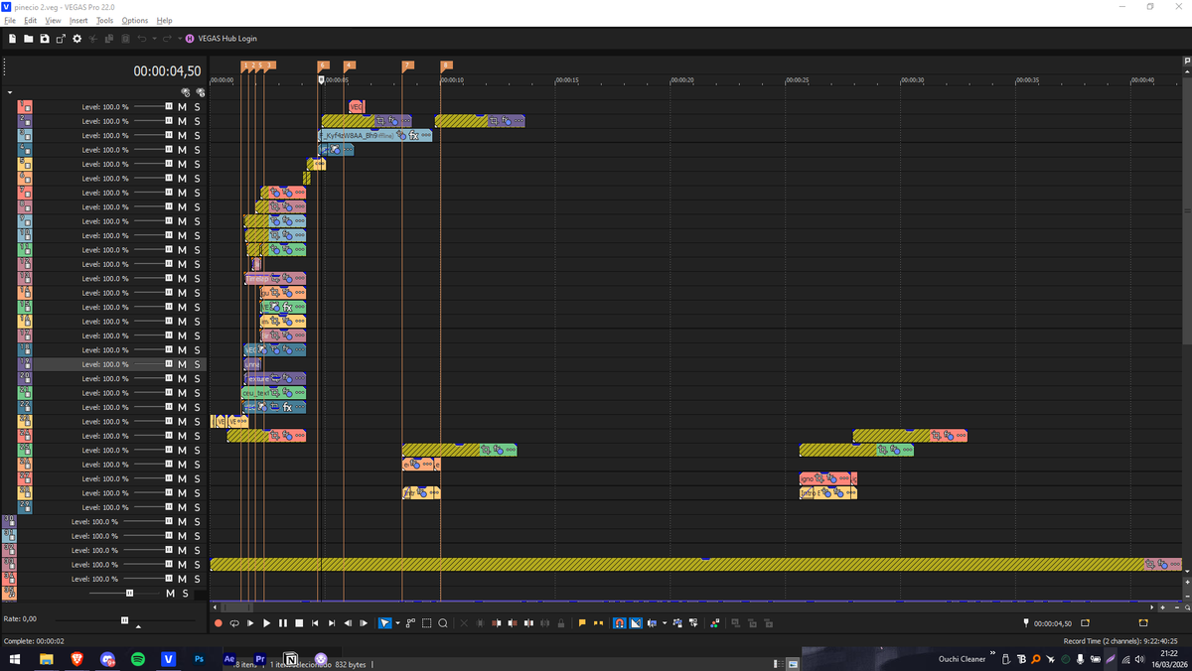Image resolution: width=1192 pixels, height=671 pixels.
Task: Mute track 12 with its M button
Action: pyautogui.click(x=183, y=264)
